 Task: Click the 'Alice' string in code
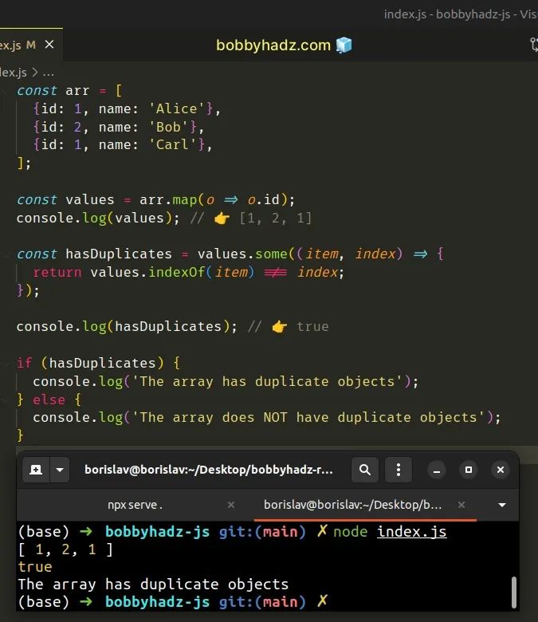pyautogui.click(x=176, y=108)
